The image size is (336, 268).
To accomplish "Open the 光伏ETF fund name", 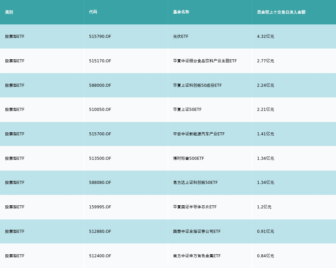I will 181,37.
